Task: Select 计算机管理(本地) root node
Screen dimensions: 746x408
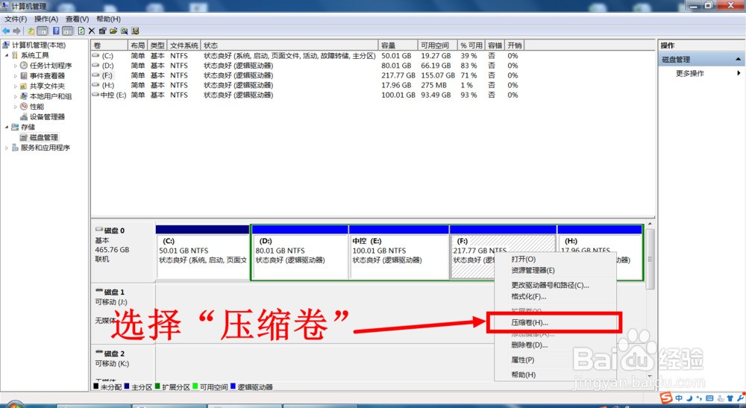Action: (39, 45)
